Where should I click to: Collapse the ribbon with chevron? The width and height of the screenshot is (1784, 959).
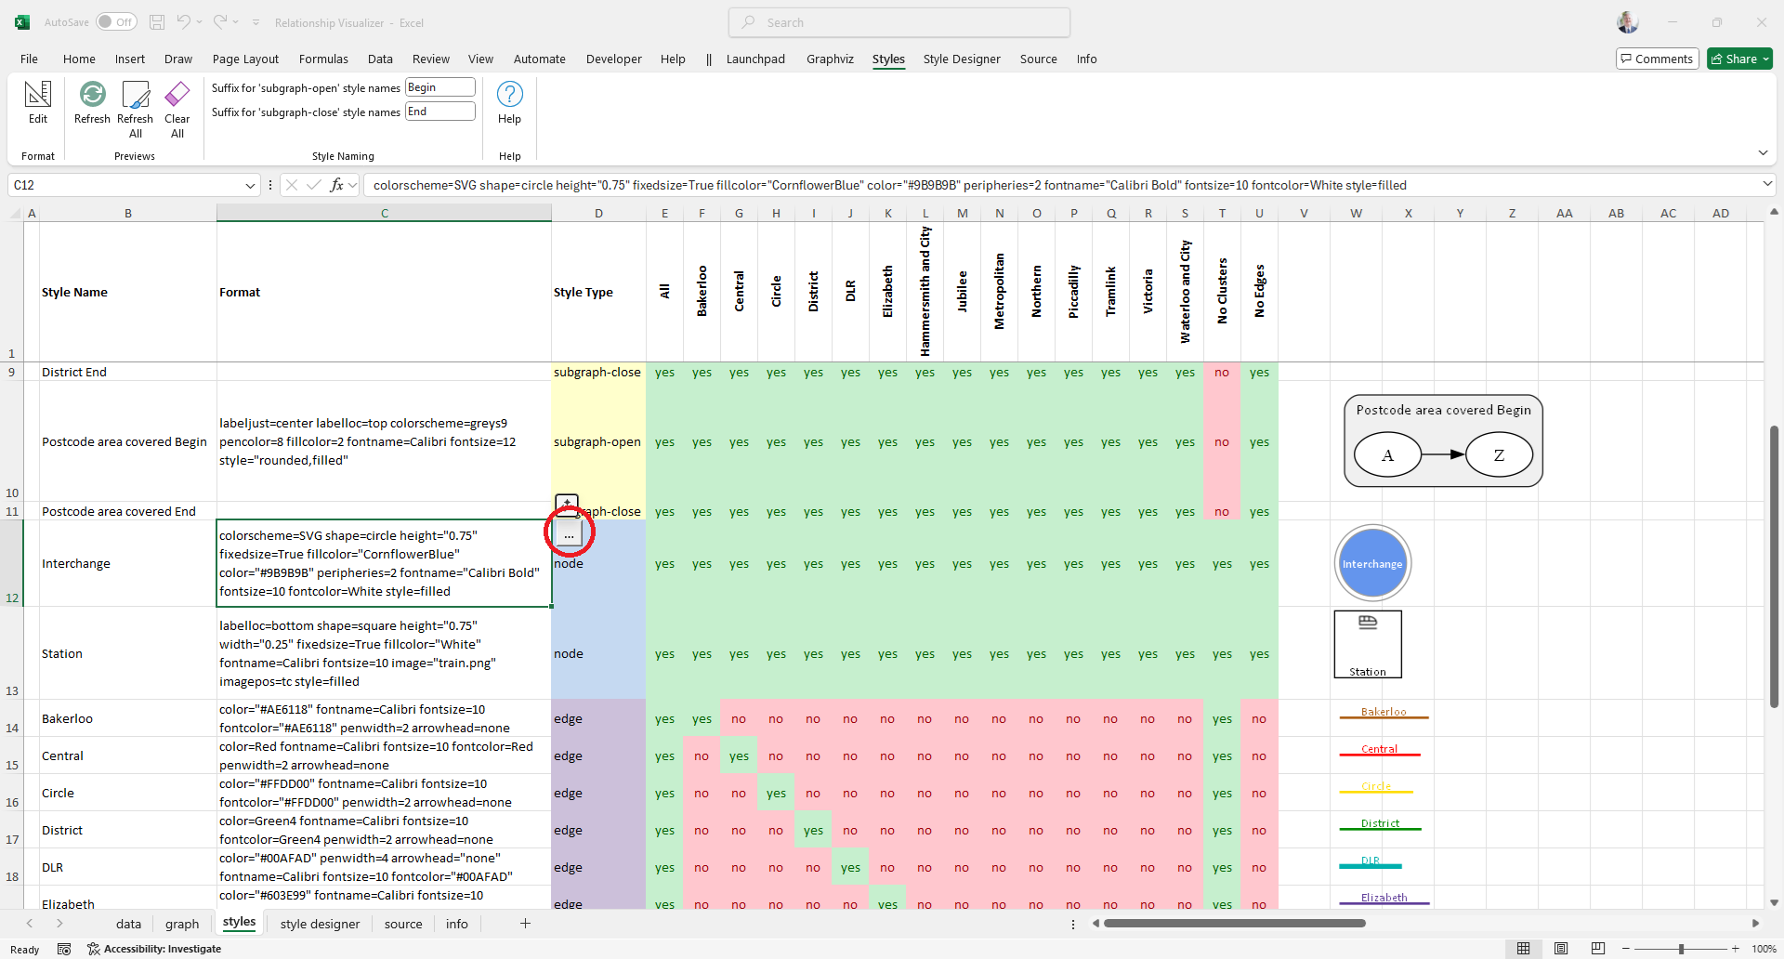(x=1763, y=153)
